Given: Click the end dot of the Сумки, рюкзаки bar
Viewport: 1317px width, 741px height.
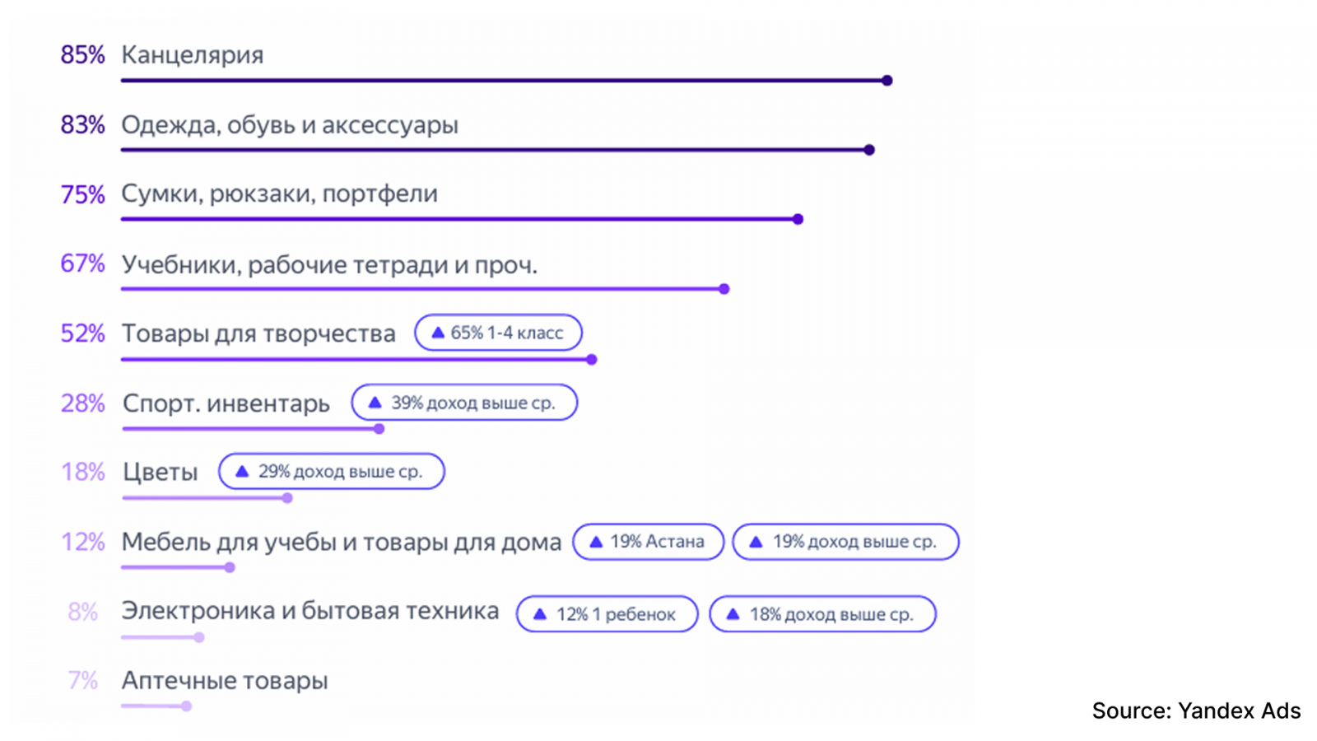Looking at the screenshot, I should (798, 219).
